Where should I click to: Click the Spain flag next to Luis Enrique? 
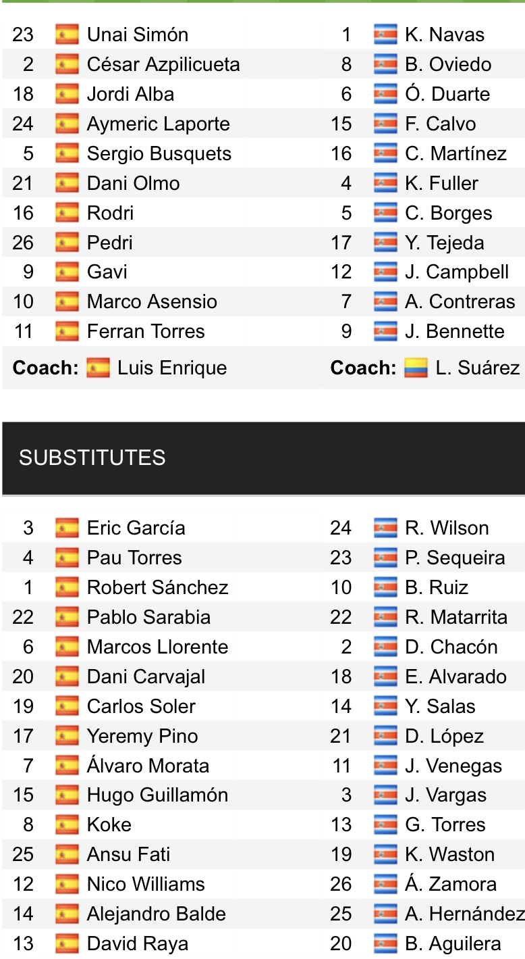point(98,368)
